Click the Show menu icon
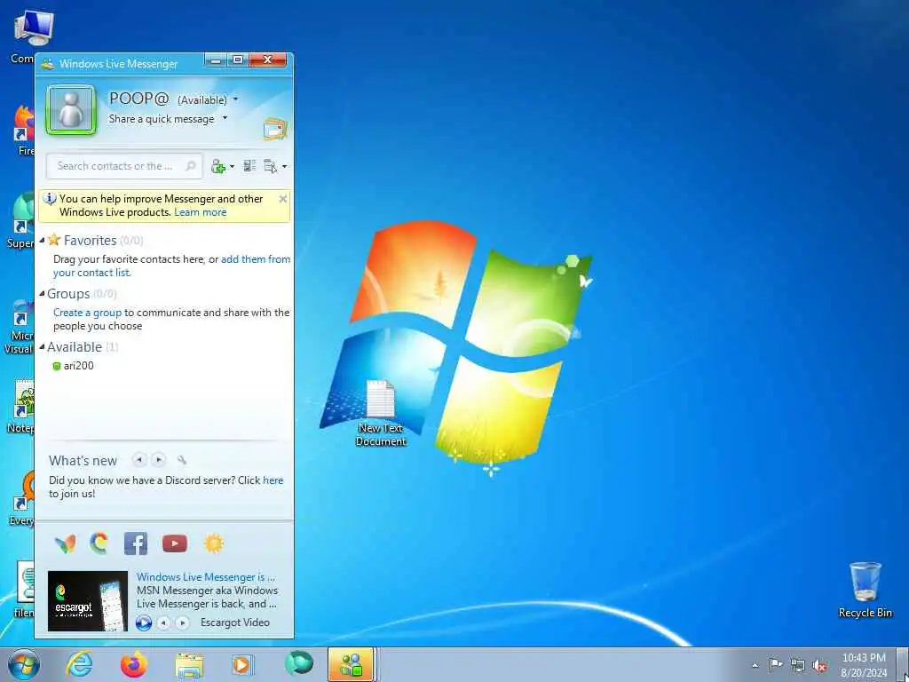Image resolution: width=909 pixels, height=682 pixels. (270, 166)
